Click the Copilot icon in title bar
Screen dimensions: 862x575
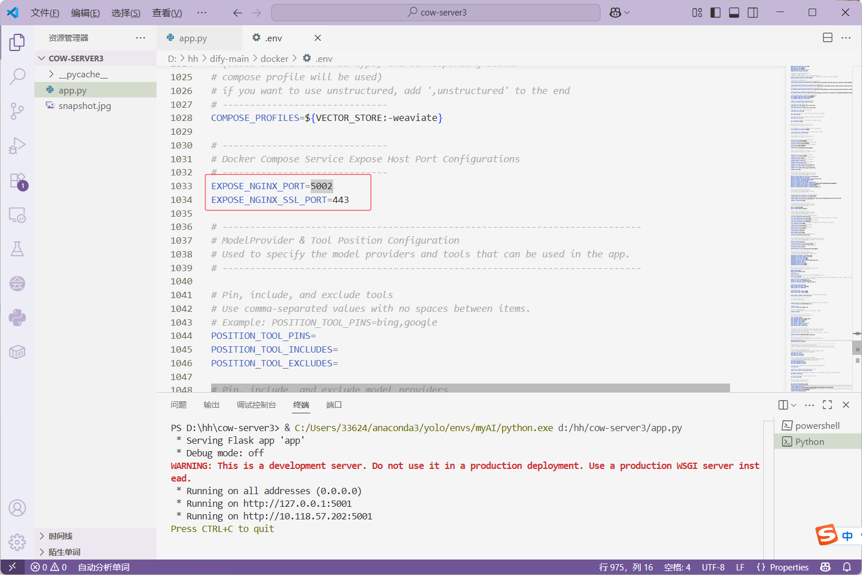tap(615, 13)
